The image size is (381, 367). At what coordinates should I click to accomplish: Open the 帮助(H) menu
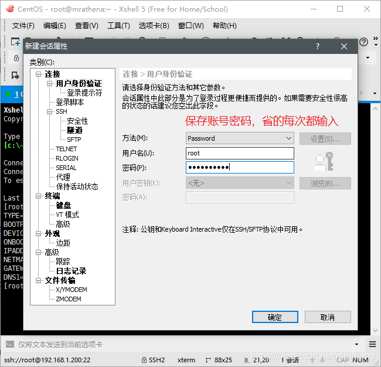coord(224,26)
